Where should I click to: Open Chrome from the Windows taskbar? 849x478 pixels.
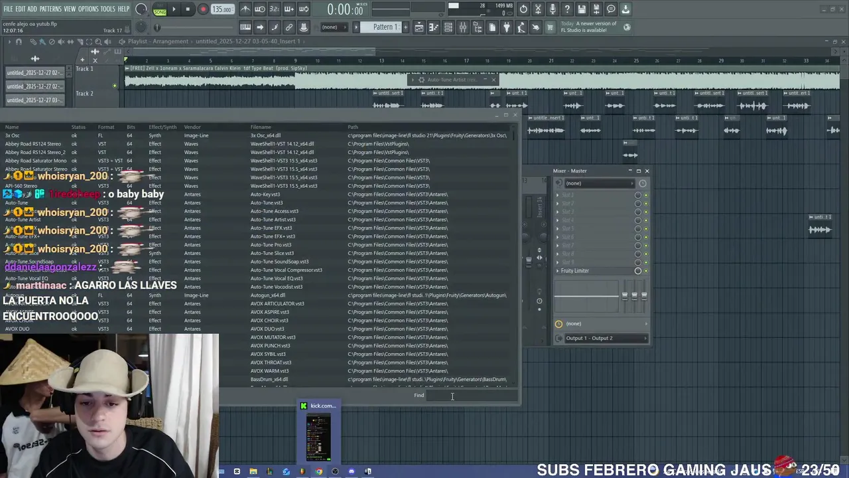coord(318,471)
